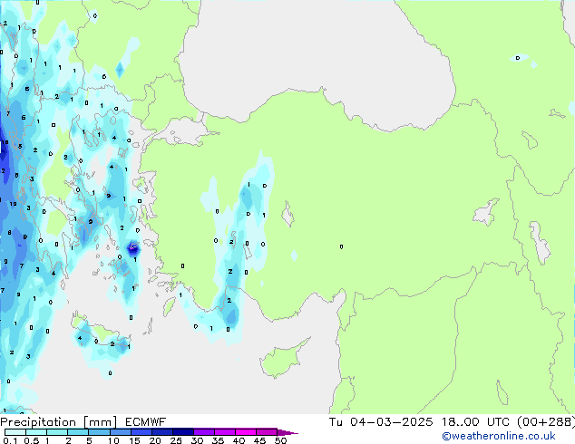Click the dark blue rainfall maximum near the Aegean coast
Screen dimensions: 575x444
pyautogui.click(x=132, y=248)
